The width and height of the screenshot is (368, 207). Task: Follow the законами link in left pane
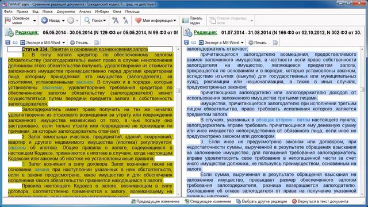[52, 87]
